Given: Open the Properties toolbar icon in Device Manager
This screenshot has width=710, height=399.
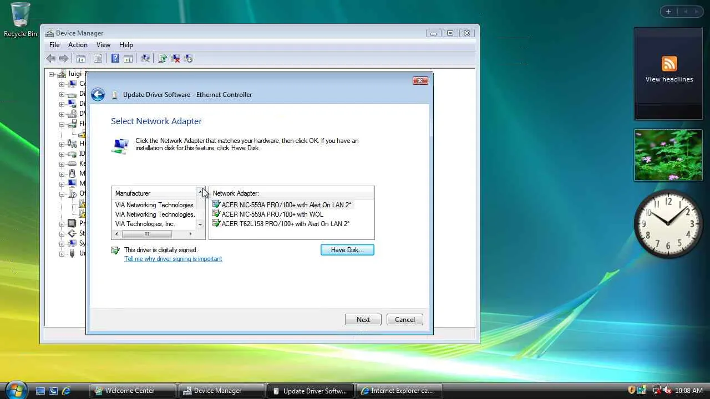Looking at the screenshot, I should [x=98, y=59].
